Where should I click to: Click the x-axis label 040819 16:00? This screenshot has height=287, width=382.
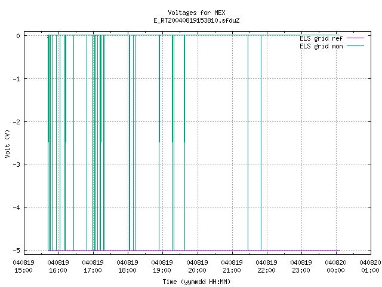tap(58, 267)
